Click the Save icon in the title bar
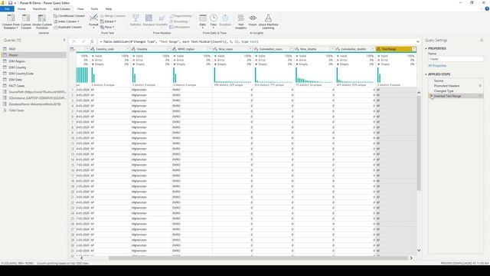This screenshot has width=490, height=276. [10, 3]
